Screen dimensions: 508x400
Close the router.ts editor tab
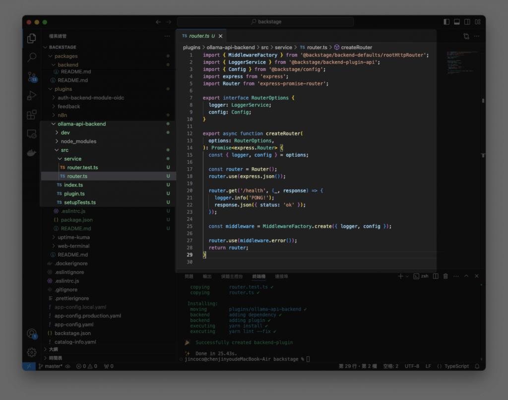point(221,36)
